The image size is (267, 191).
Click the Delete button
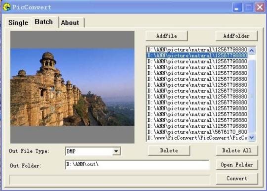169,150
